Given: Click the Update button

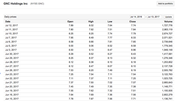Looking at the screenshot, I should point(168,17).
